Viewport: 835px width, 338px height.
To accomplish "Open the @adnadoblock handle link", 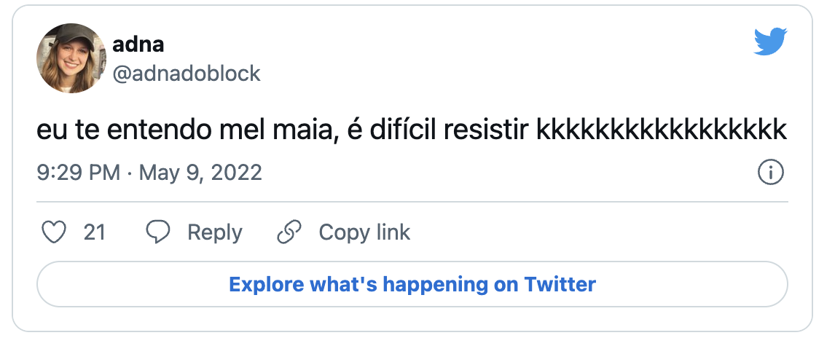I will pyautogui.click(x=186, y=73).
